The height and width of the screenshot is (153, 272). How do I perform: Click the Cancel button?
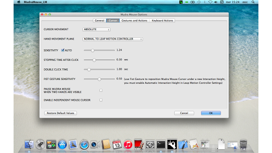(184, 113)
